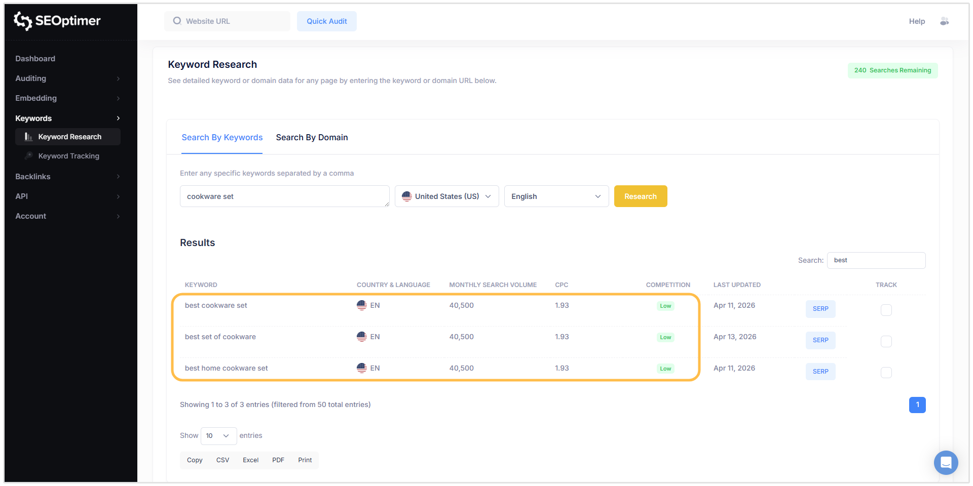Click the EN flag beside best home cookware set
Image resolution: width=973 pixels, height=486 pixels.
[361, 368]
